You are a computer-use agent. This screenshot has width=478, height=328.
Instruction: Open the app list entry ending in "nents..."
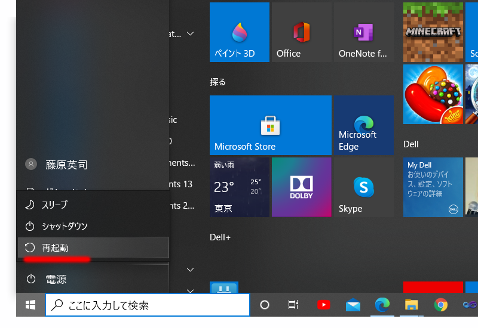tap(182, 163)
